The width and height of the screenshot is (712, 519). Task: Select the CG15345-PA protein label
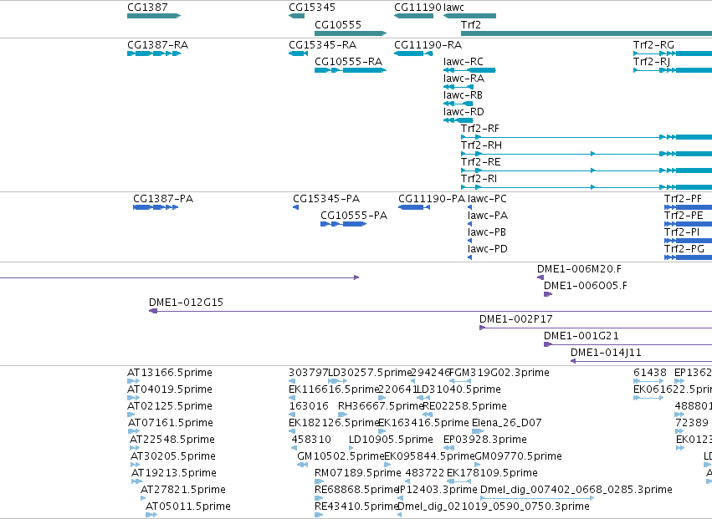pyautogui.click(x=326, y=199)
